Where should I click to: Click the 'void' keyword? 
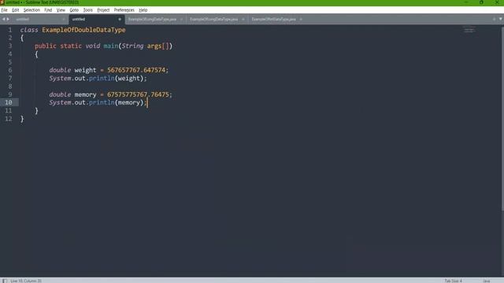coord(93,46)
